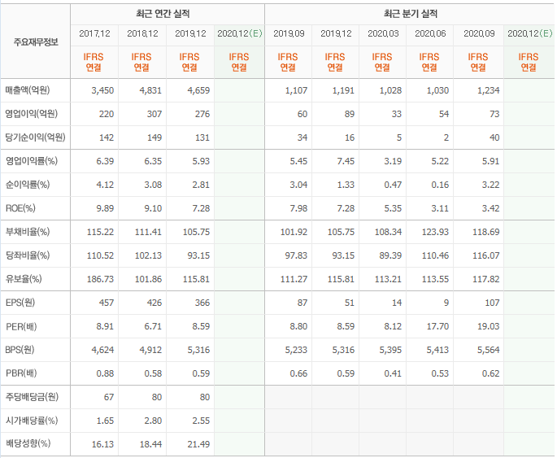This screenshot has height=458, width=557.
Task: Click the PER value 6.71
Action: 153,326
